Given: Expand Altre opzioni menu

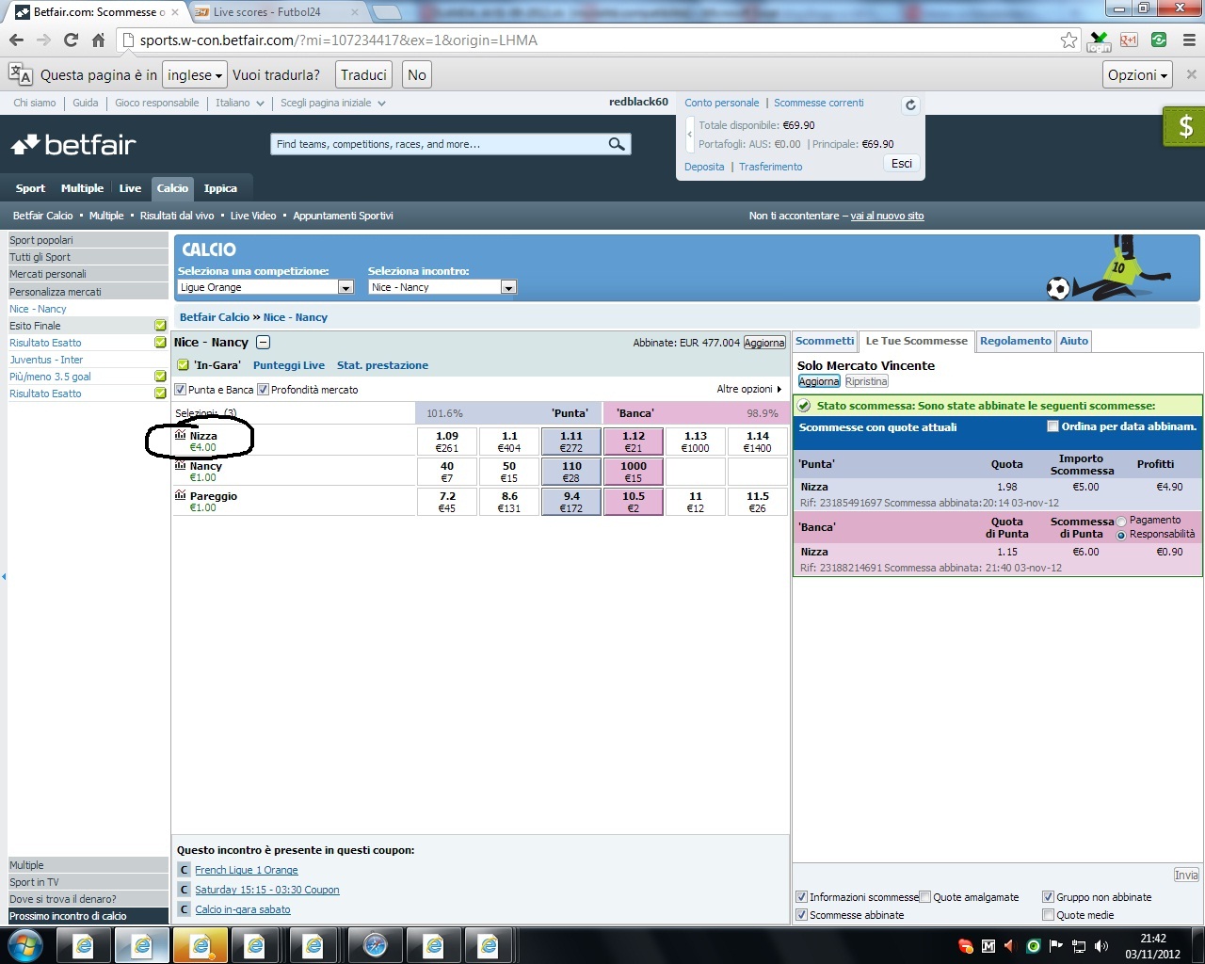Looking at the screenshot, I should tap(749, 389).
